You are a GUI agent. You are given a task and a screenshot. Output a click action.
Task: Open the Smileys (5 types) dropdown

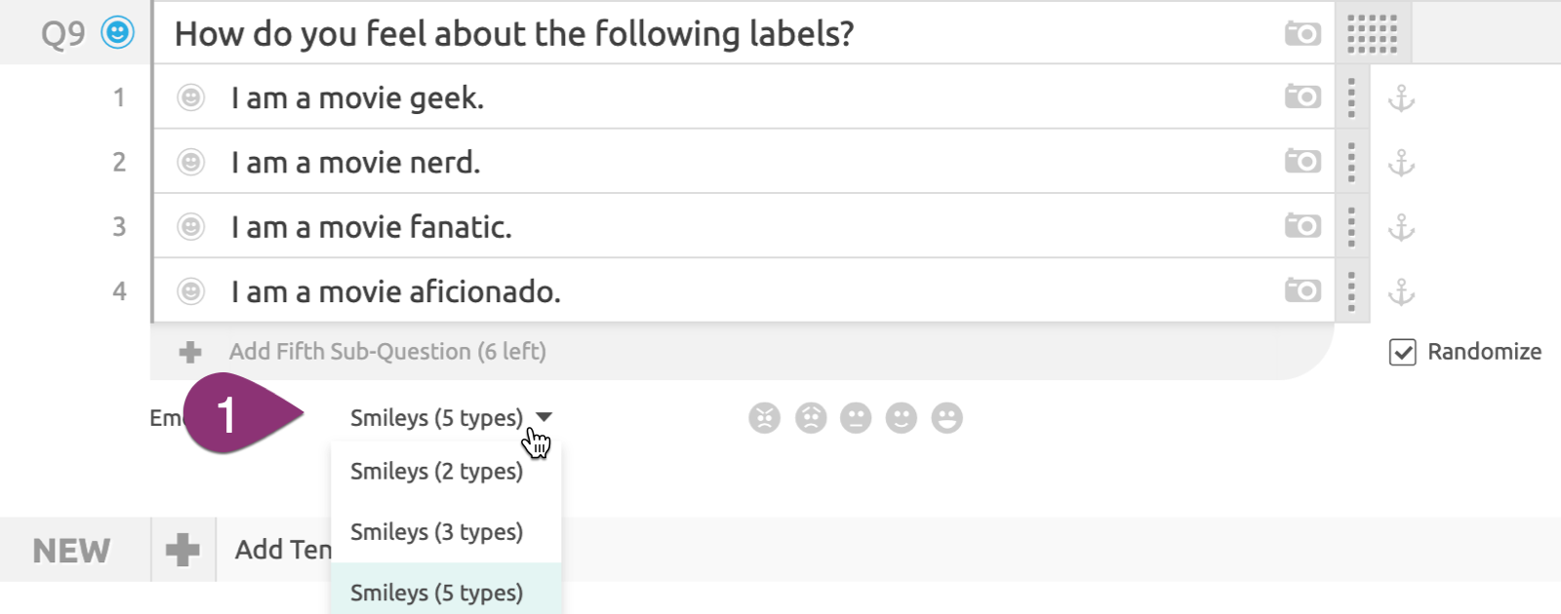pyautogui.click(x=451, y=418)
